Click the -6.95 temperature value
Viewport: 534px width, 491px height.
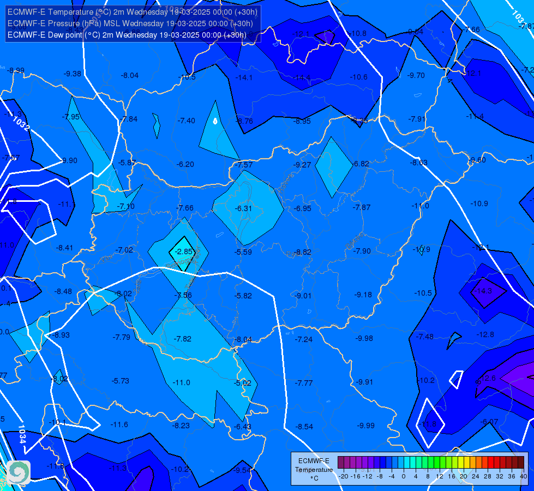click(303, 208)
